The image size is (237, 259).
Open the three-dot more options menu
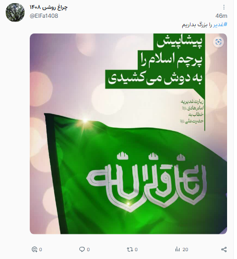tap(224, 7)
